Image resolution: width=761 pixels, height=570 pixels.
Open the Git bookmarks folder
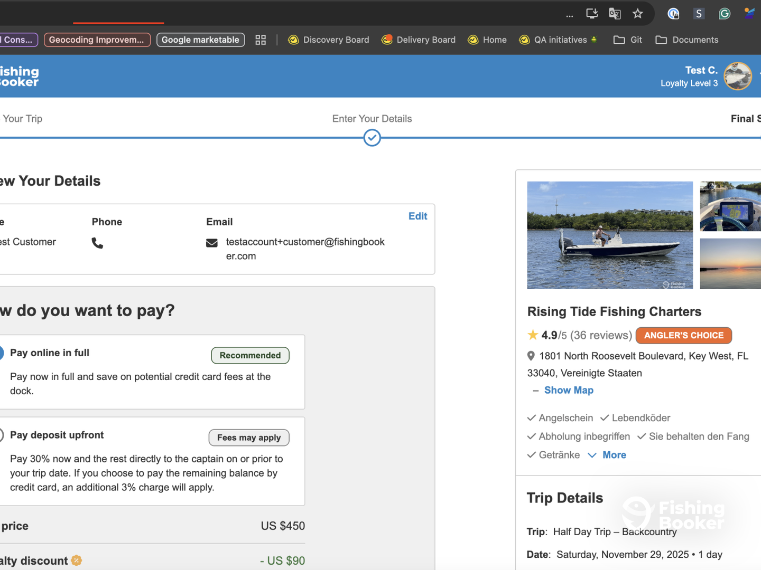coord(628,40)
